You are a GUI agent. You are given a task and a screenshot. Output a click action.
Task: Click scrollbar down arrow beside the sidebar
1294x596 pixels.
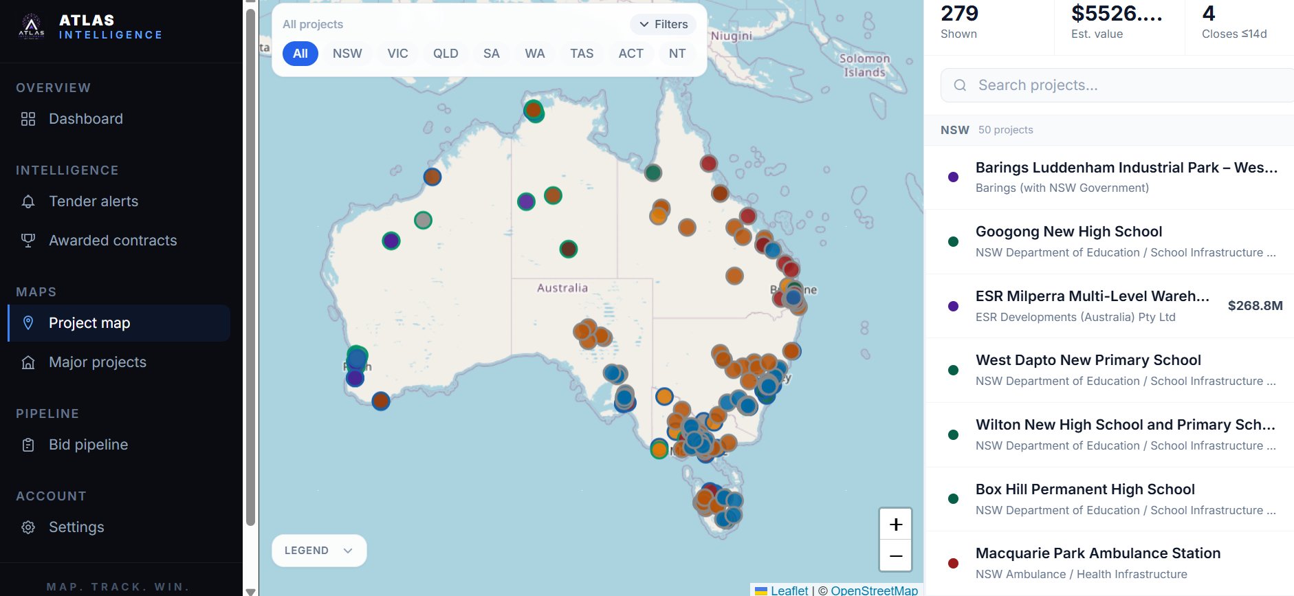coord(250,591)
